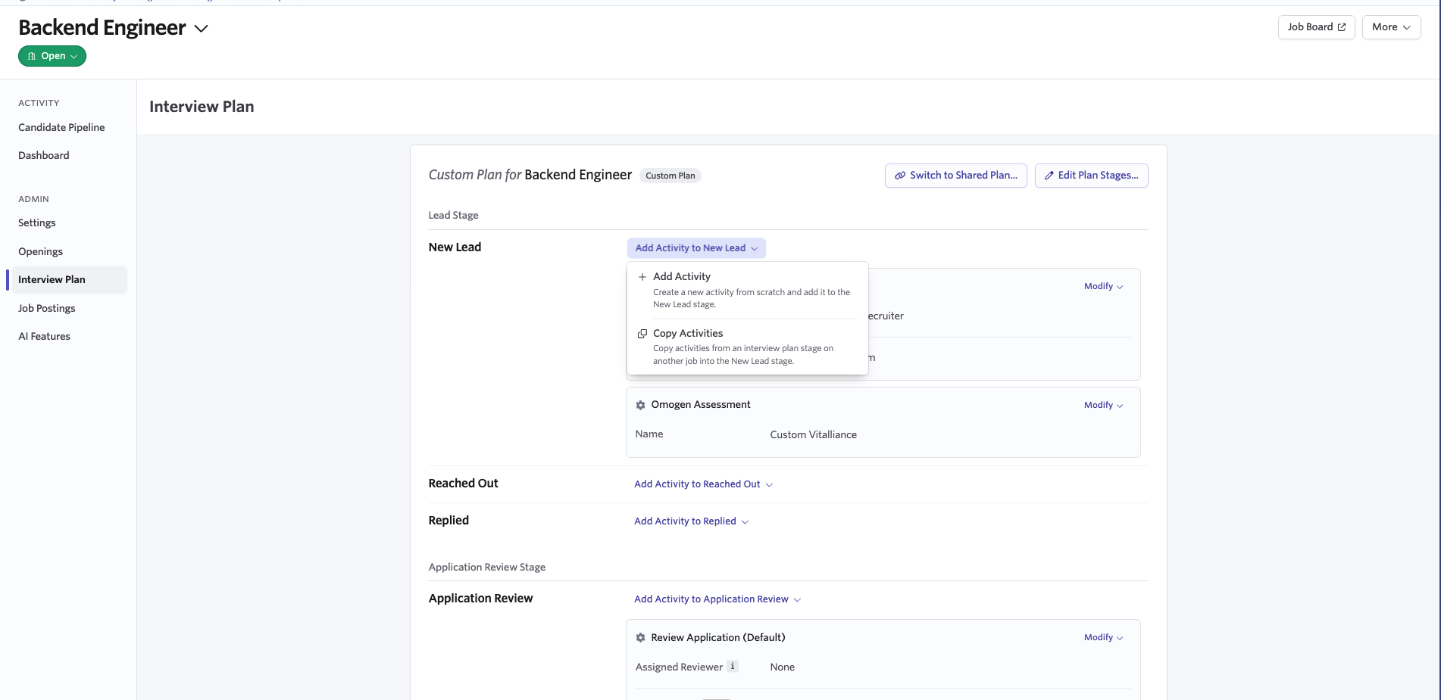
Task: Click the pencil icon in Edit Plan Stages
Action: click(1049, 175)
